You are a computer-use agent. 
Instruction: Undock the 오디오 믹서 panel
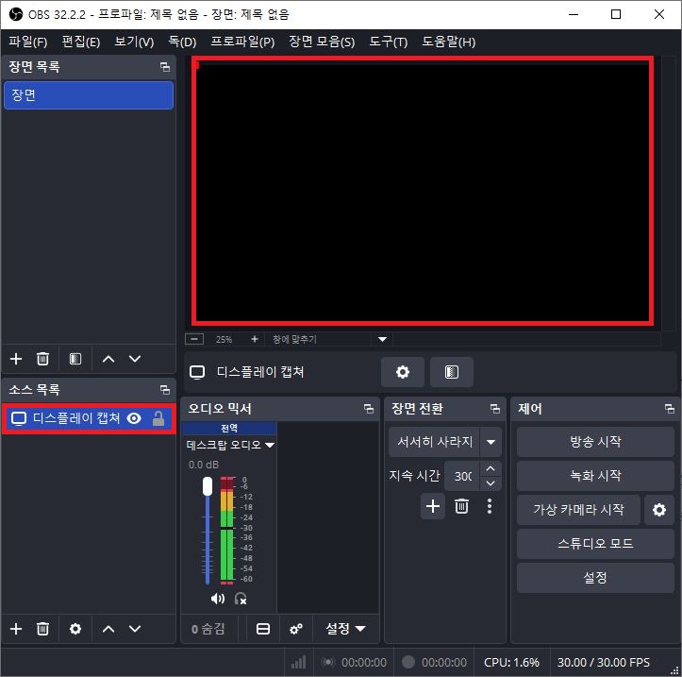(x=369, y=409)
